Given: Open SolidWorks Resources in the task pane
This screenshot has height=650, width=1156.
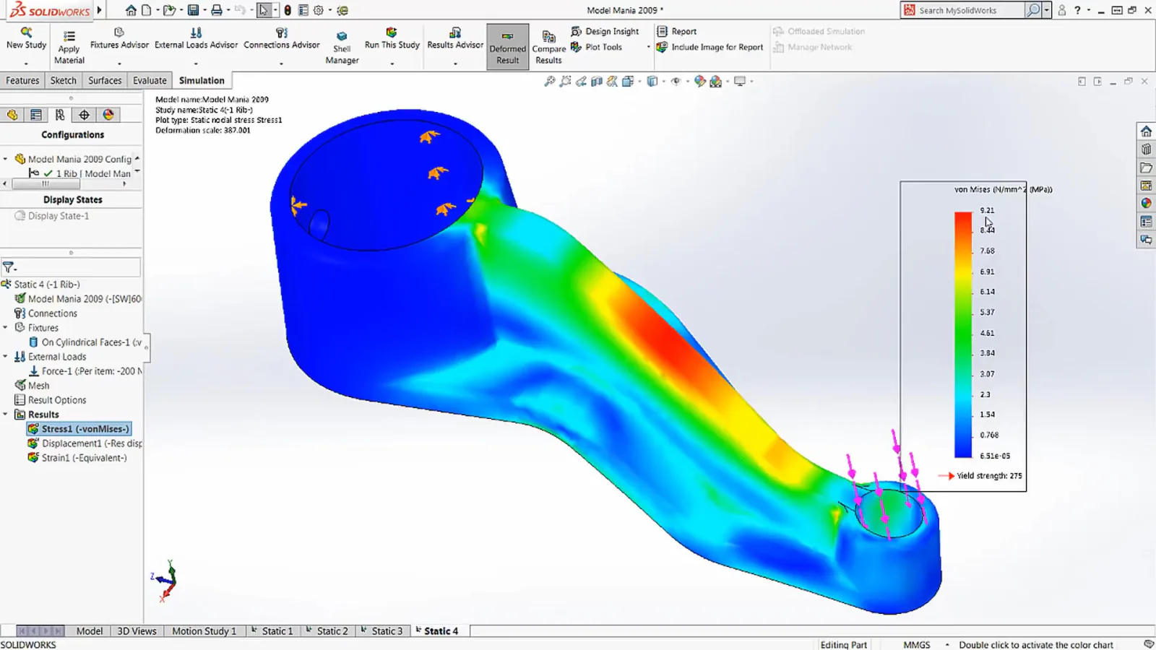Looking at the screenshot, I should (x=1146, y=131).
